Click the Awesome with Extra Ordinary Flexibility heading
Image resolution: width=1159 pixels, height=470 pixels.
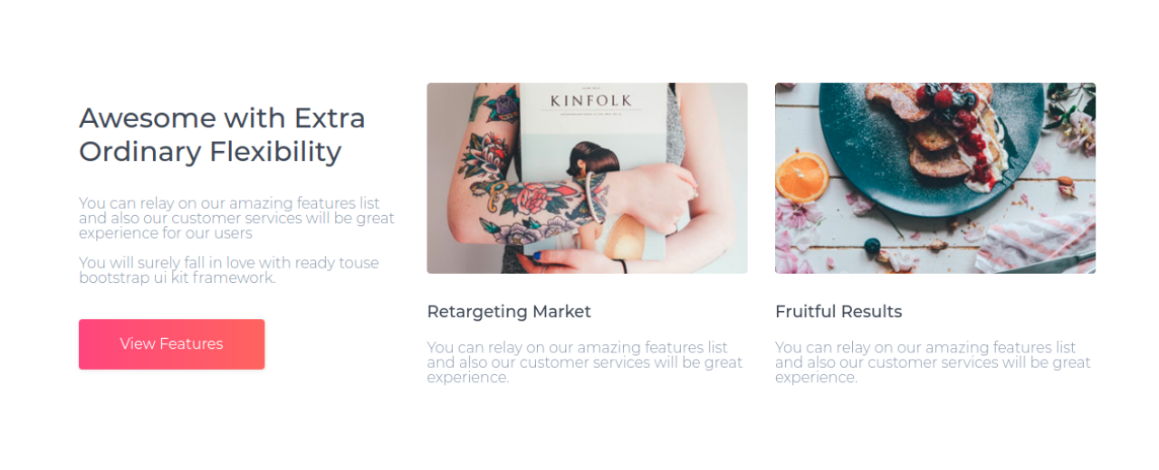pos(222,135)
